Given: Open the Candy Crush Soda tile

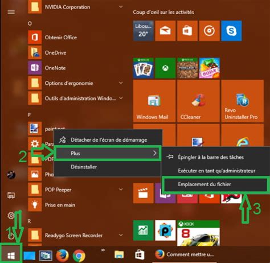Looking at the screenshot, I should point(209,68).
